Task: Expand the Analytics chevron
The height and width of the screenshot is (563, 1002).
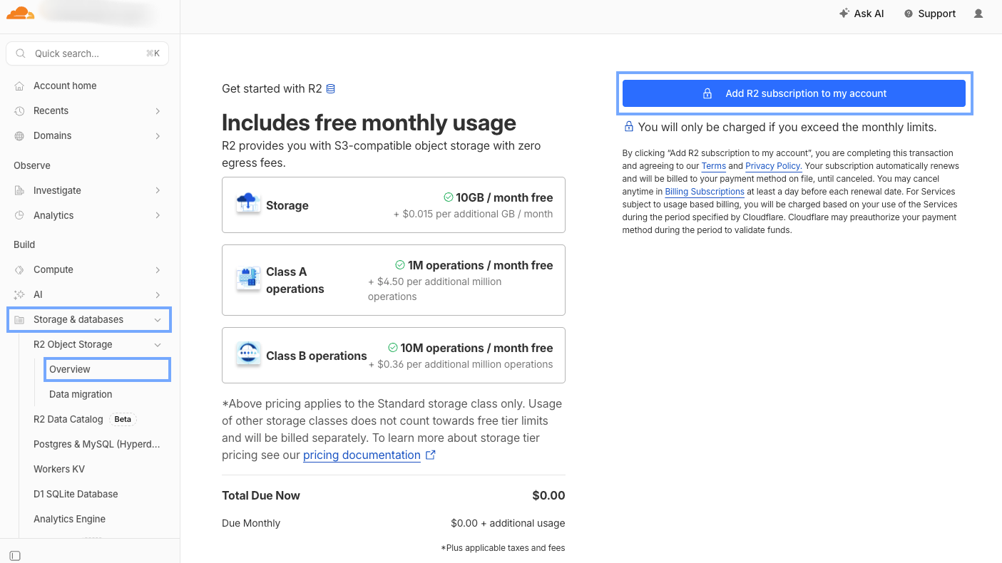Action: pyautogui.click(x=158, y=215)
